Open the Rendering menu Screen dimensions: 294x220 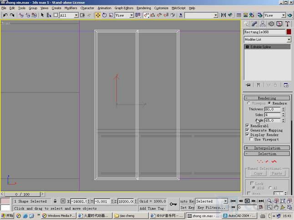click(144, 8)
